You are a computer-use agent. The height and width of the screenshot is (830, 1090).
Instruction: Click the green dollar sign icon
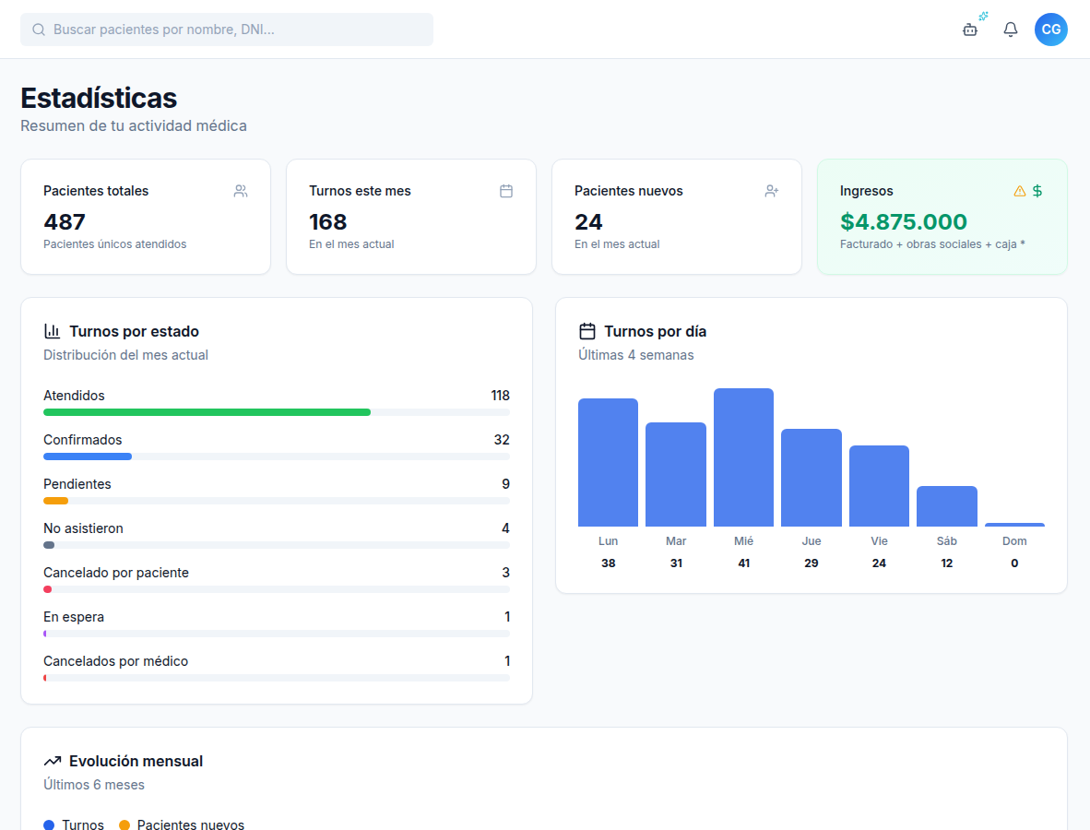click(x=1037, y=191)
